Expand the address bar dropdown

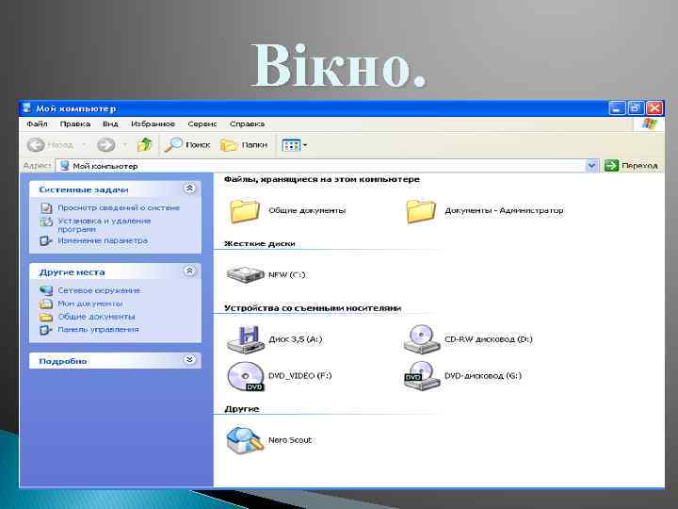pos(591,166)
